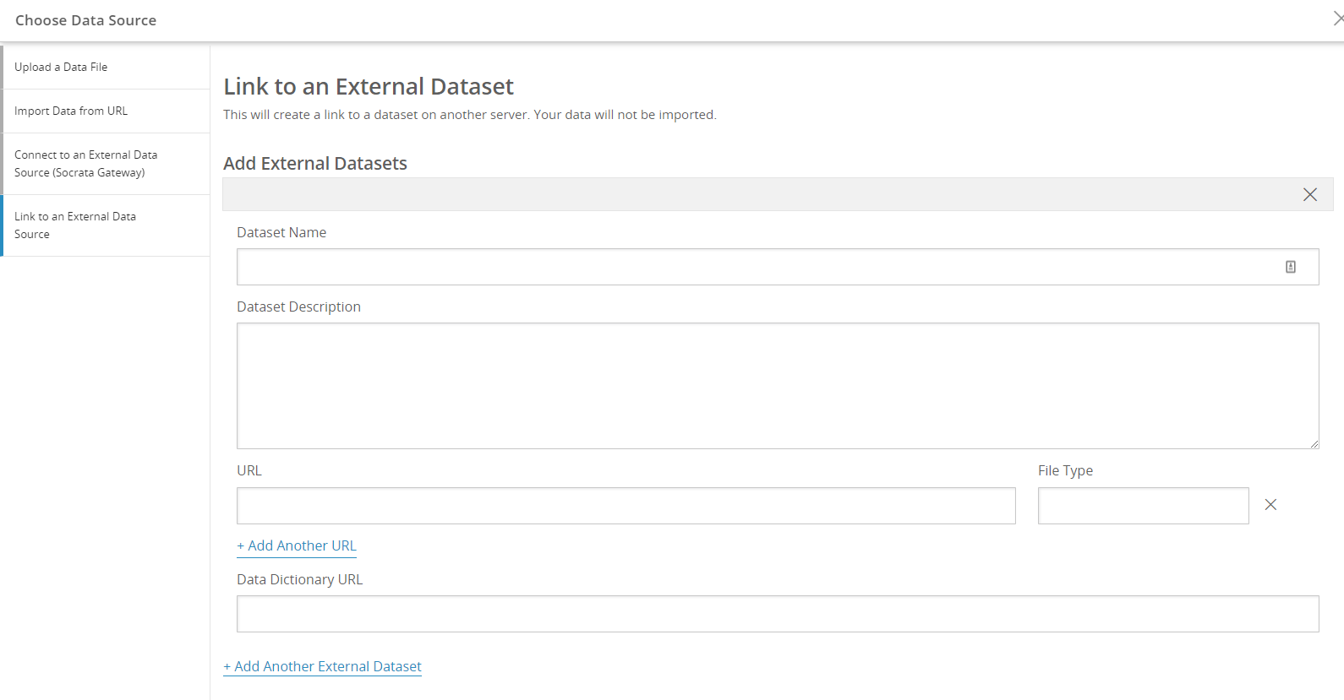Screen dimensions: 1344x700
Task: Remove the URL row with its X icon
Action: tap(1270, 505)
